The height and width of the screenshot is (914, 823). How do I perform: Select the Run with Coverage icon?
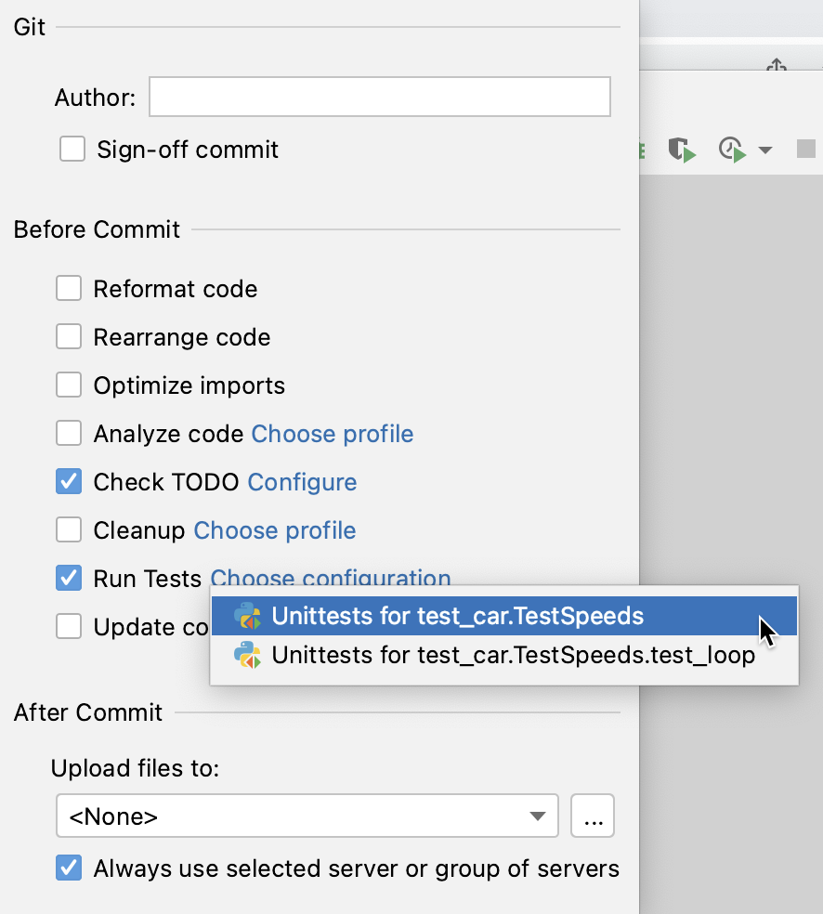tap(682, 149)
